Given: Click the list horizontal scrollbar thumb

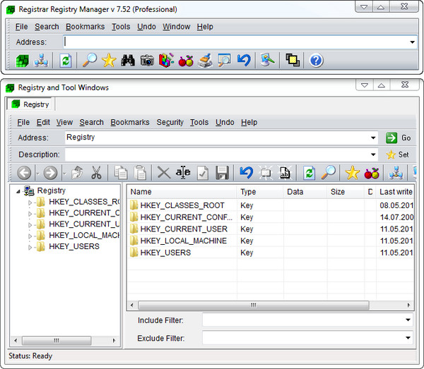Looking at the screenshot, I should (254, 305).
